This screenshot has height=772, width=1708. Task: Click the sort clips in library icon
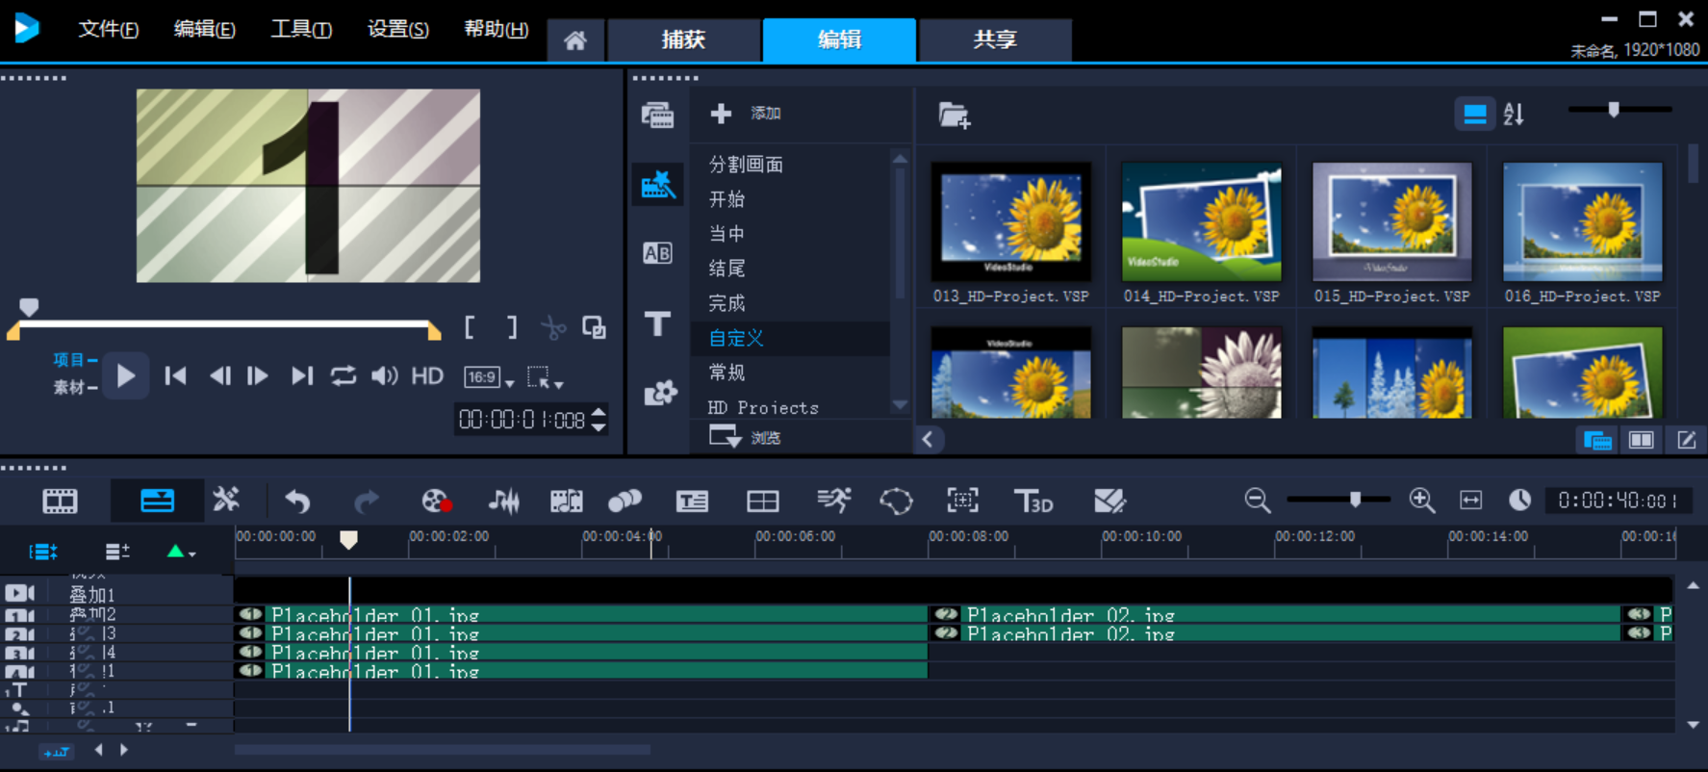pos(1514,115)
